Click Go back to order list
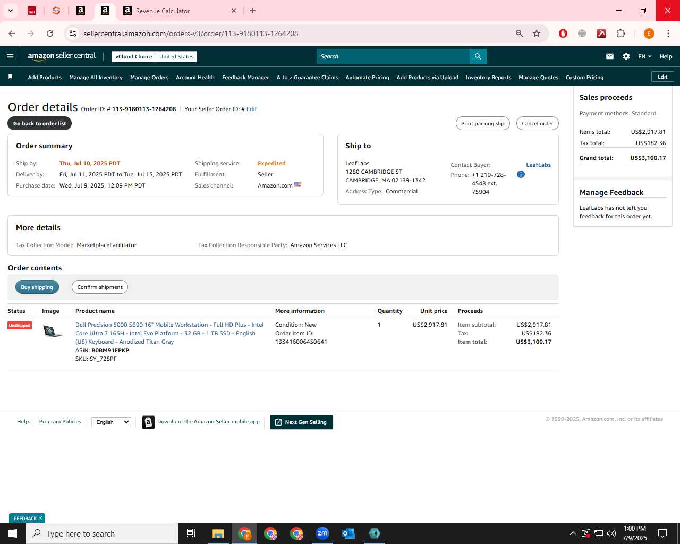The height and width of the screenshot is (544, 680). [x=39, y=123]
